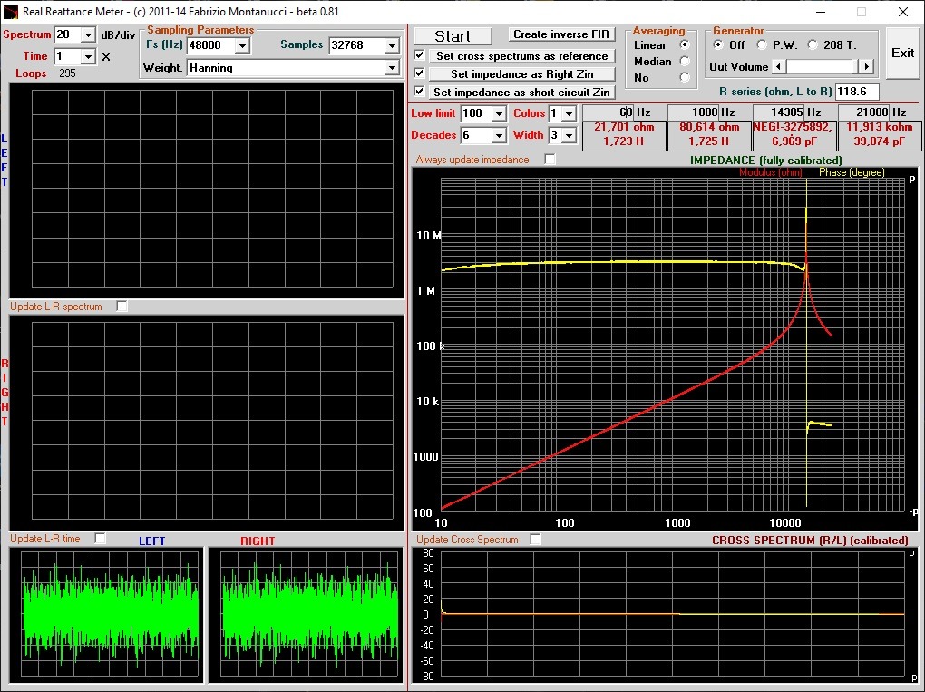Click the Phase (degree) legend label

point(852,172)
